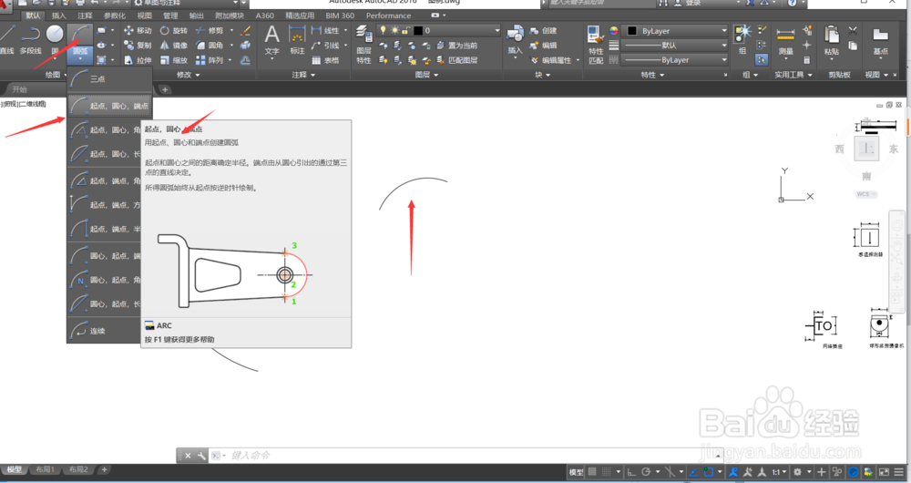Click the Erase pencil-eraser icon
The image size is (911, 483).
(x=246, y=30)
